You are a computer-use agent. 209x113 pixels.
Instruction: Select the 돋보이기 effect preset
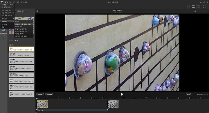coord(21,68)
